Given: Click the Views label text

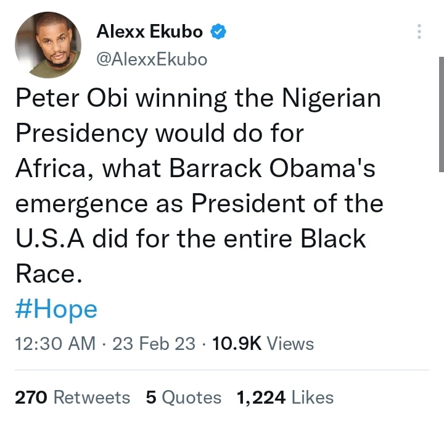Looking at the screenshot, I should 290,344.
